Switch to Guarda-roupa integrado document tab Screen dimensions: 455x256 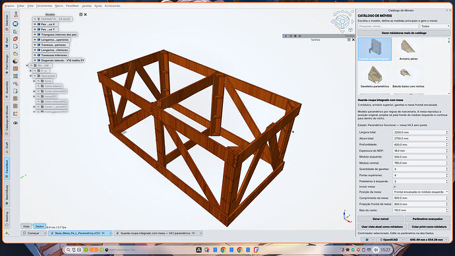pos(158,234)
